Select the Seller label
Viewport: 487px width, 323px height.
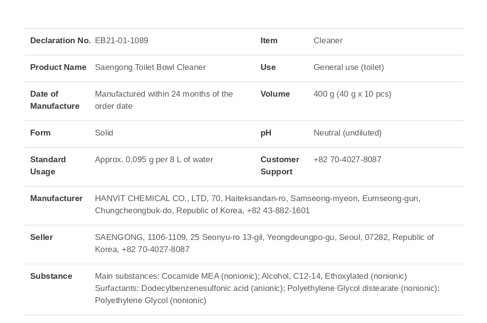click(x=41, y=237)
